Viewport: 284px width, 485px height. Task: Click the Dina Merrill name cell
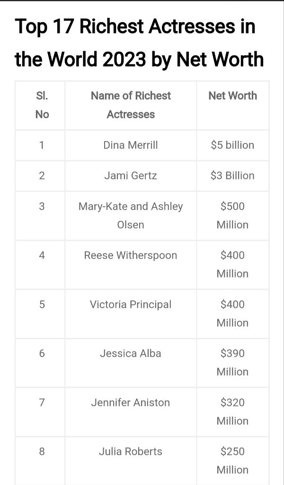click(x=131, y=145)
